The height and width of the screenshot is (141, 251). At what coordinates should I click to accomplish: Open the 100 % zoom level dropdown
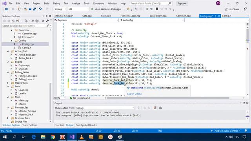pyautogui.click(x=60, y=98)
